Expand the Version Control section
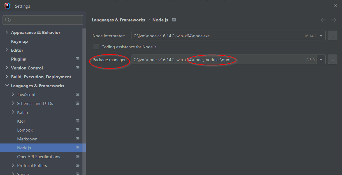The width and height of the screenshot is (342, 175). coord(7,68)
